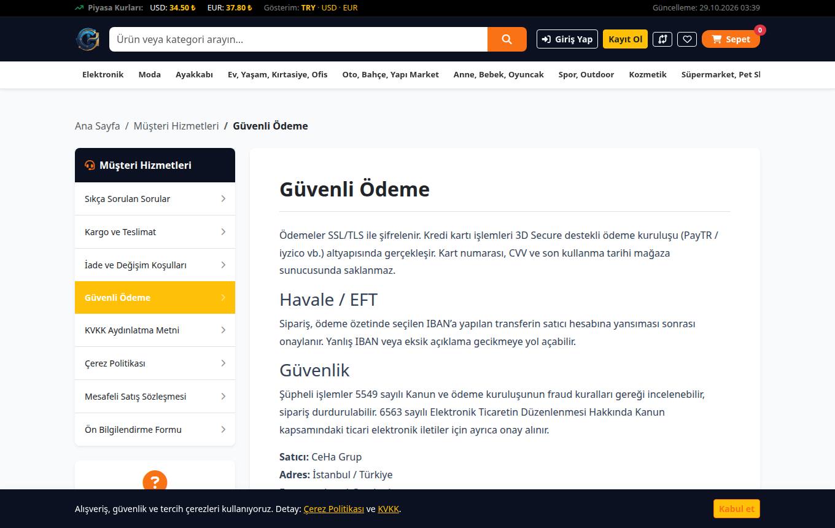
Task: Click the cart item count badge
Action: coord(760,30)
